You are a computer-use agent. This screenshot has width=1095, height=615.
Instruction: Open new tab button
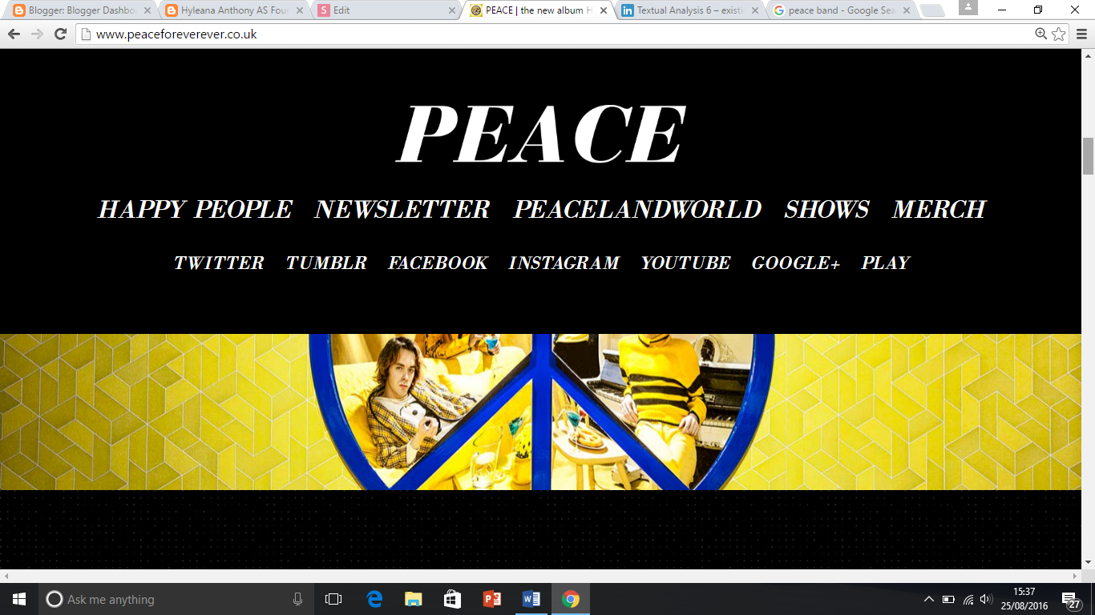(932, 11)
